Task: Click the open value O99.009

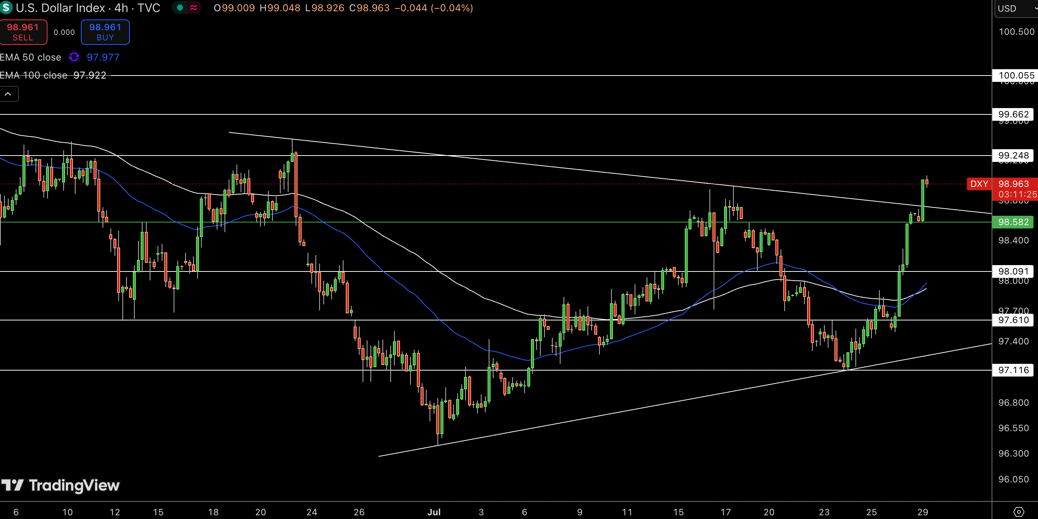Action: coord(234,8)
